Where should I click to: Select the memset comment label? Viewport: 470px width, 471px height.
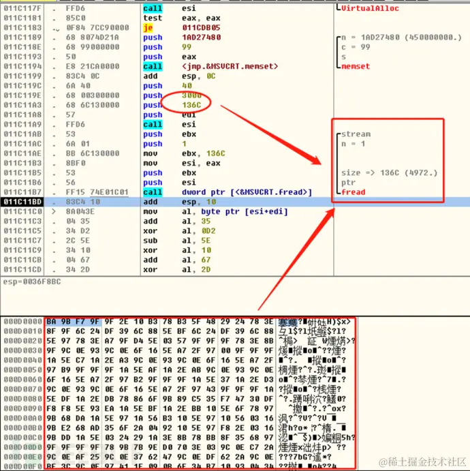(356, 66)
